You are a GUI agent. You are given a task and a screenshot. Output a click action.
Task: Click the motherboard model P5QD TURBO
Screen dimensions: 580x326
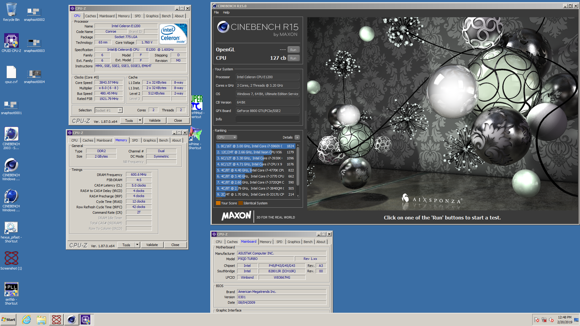click(x=265, y=259)
